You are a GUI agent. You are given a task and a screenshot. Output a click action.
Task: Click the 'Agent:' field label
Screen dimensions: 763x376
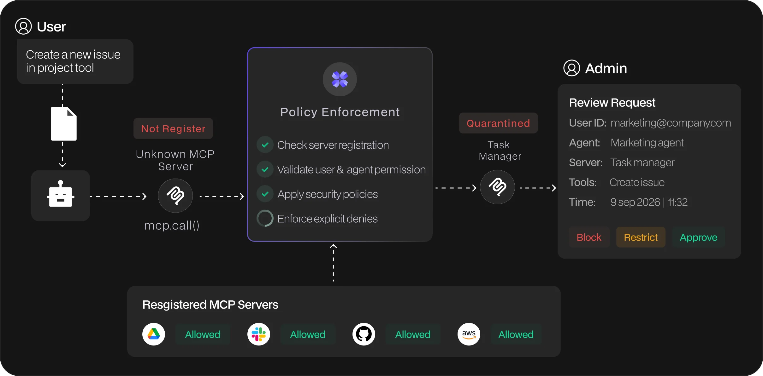pyautogui.click(x=584, y=143)
